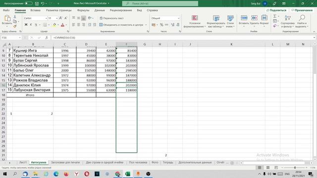Click the vertical scrollbar
Viewport: 317px width, 178px height.
[315, 101]
